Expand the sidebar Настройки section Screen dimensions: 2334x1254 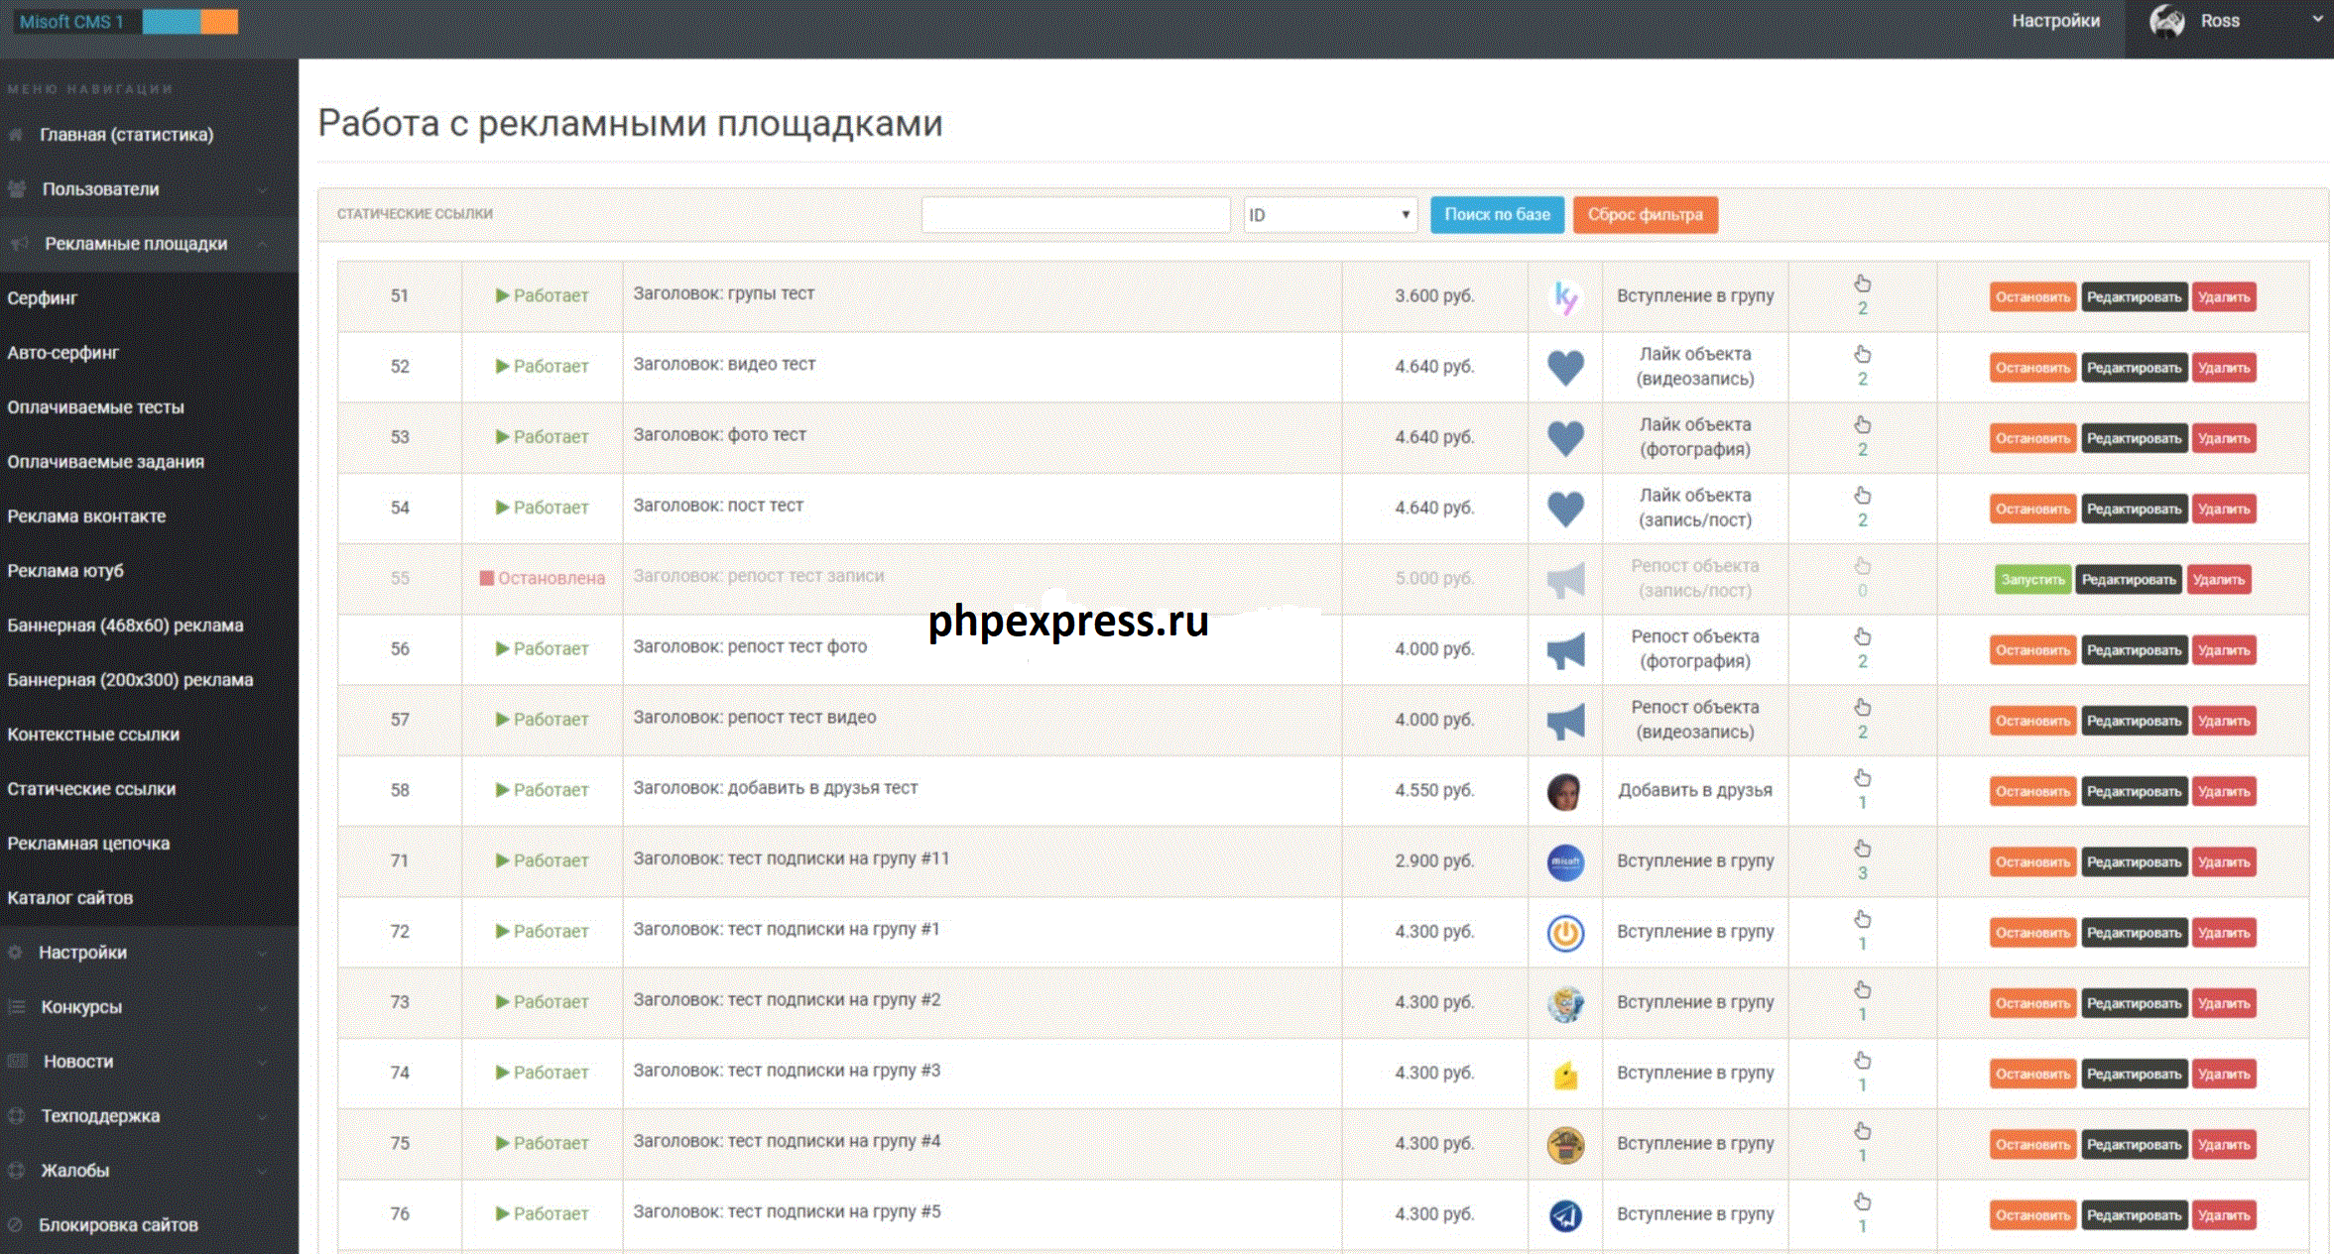click(x=263, y=953)
